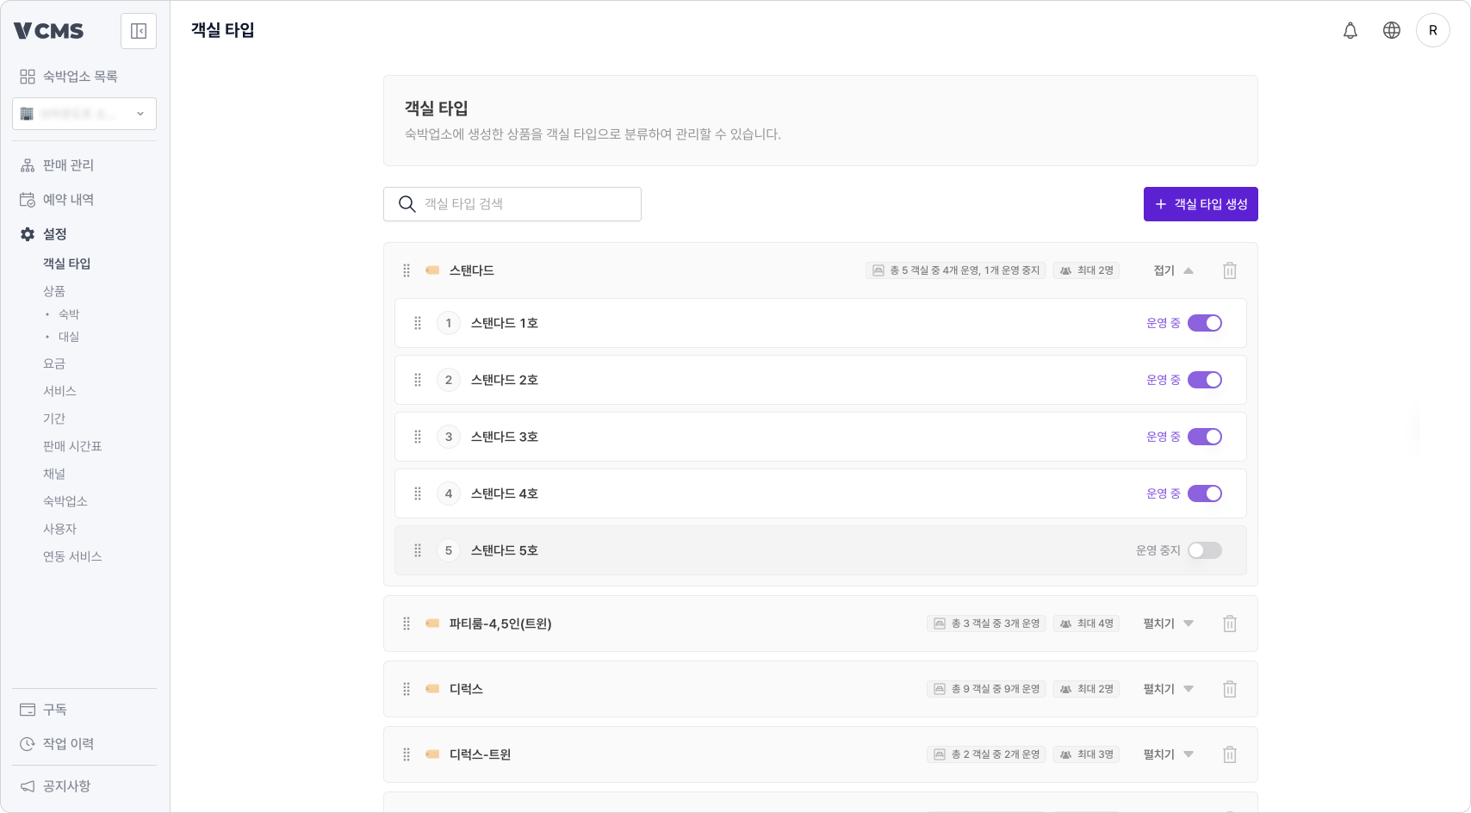Open the 작업 이력 link
The width and height of the screenshot is (1471, 813).
coord(67,743)
